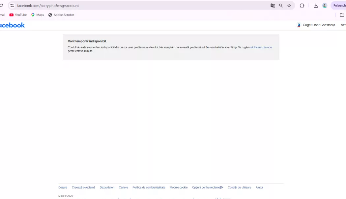Open the Cariere footer link

[123, 187]
